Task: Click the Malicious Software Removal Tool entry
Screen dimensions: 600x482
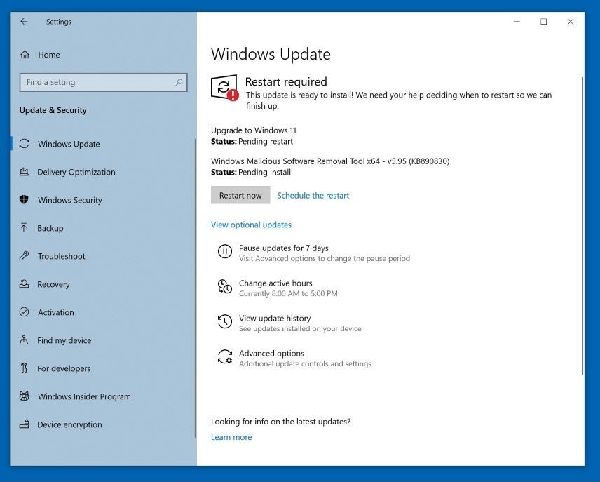Action: (330, 161)
